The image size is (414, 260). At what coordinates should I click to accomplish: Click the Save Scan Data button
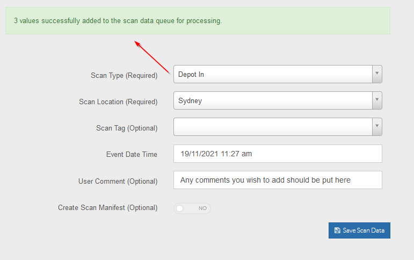pyautogui.click(x=359, y=230)
